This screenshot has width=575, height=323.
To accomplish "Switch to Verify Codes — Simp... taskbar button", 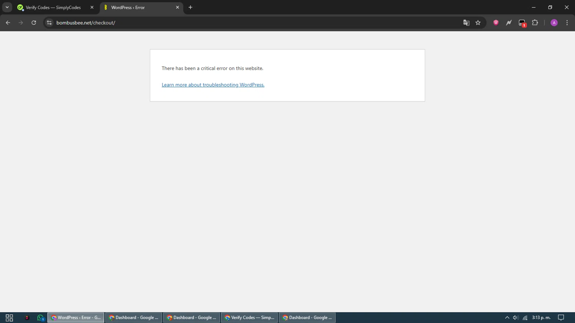I will click(250, 318).
